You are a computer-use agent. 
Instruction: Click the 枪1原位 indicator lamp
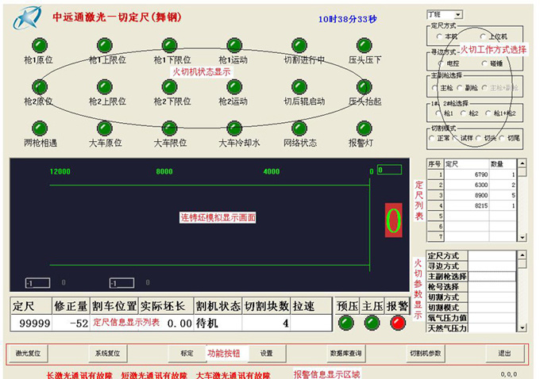coord(37,44)
